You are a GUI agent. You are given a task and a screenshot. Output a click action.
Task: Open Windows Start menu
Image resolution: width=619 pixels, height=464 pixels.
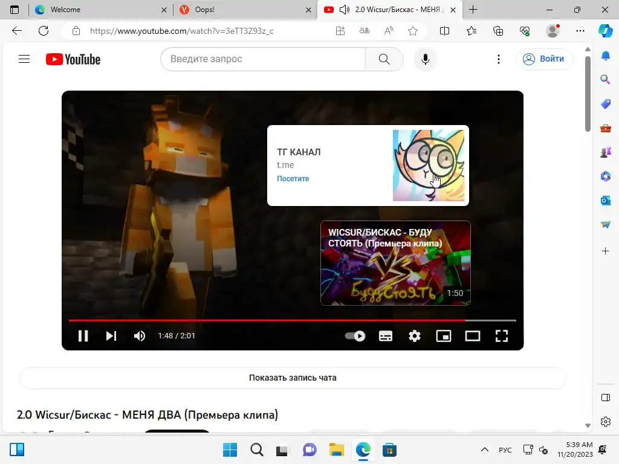pyautogui.click(x=230, y=449)
